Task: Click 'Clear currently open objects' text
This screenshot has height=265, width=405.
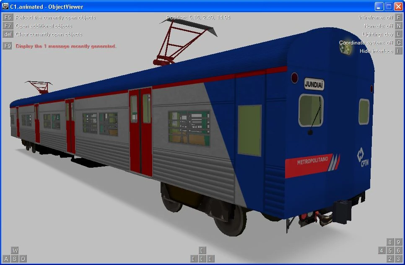Action: point(49,34)
